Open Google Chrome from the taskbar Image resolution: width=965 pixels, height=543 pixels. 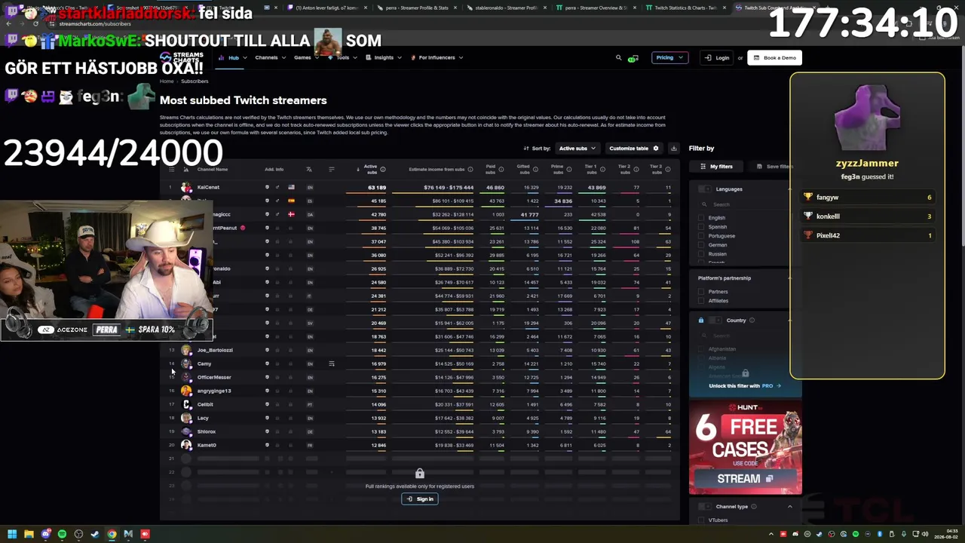click(x=112, y=534)
